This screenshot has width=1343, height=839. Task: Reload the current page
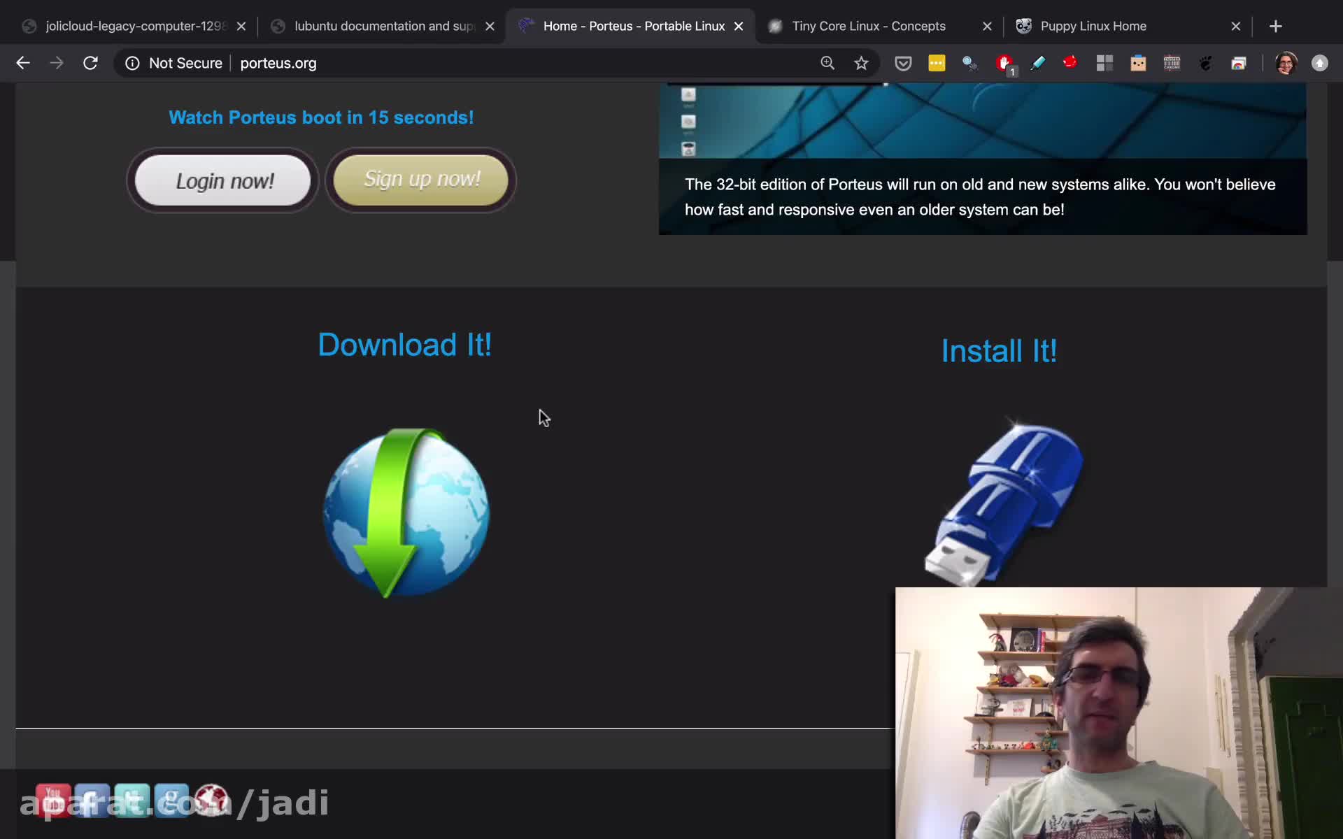pyautogui.click(x=90, y=63)
